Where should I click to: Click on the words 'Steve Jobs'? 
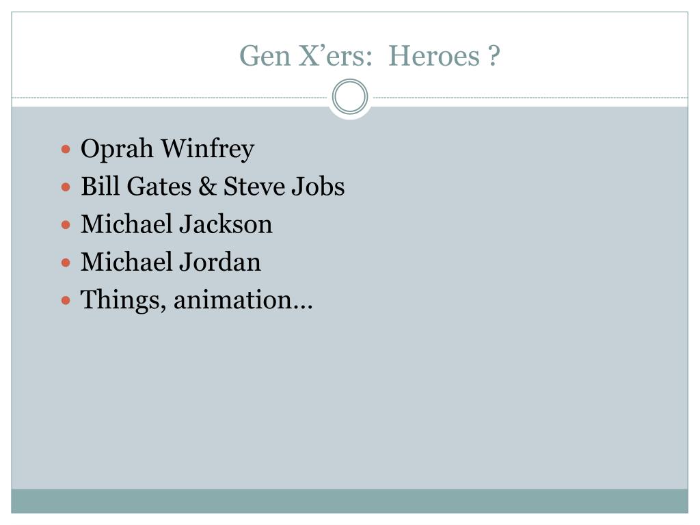pos(284,186)
